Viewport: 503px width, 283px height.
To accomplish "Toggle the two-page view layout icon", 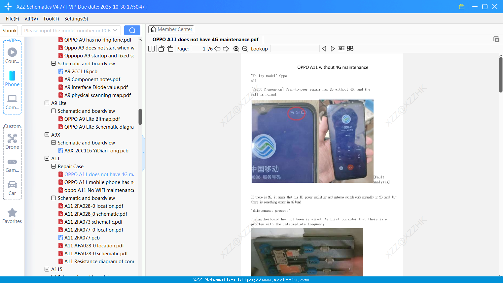I will click(151, 49).
